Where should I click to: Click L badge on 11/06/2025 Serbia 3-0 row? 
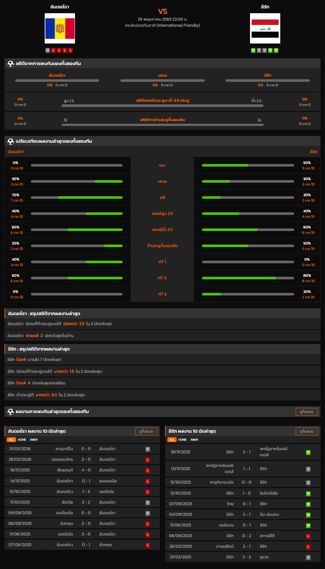148,535
